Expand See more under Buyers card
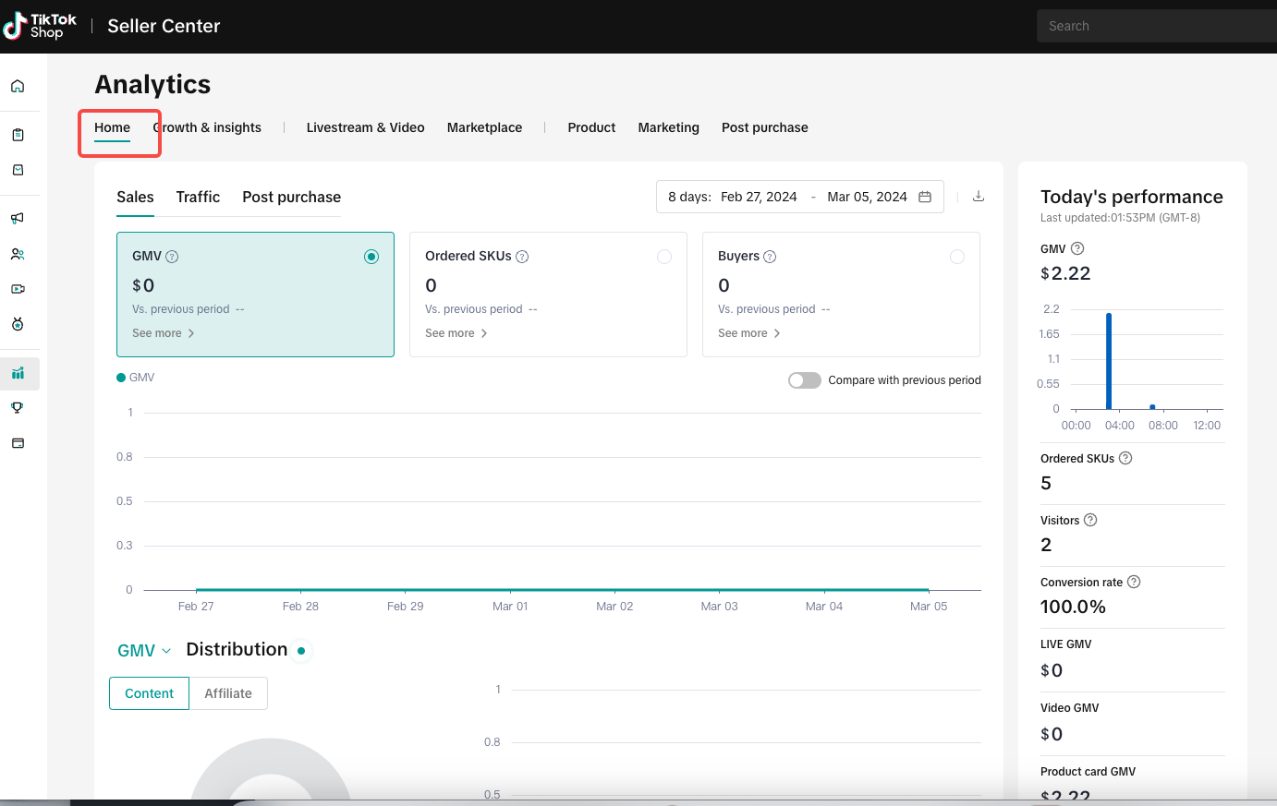1277x806 pixels. (748, 333)
